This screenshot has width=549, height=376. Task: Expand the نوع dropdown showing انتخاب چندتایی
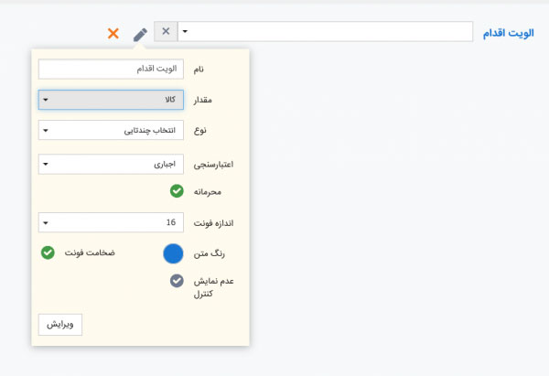click(112, 130)
